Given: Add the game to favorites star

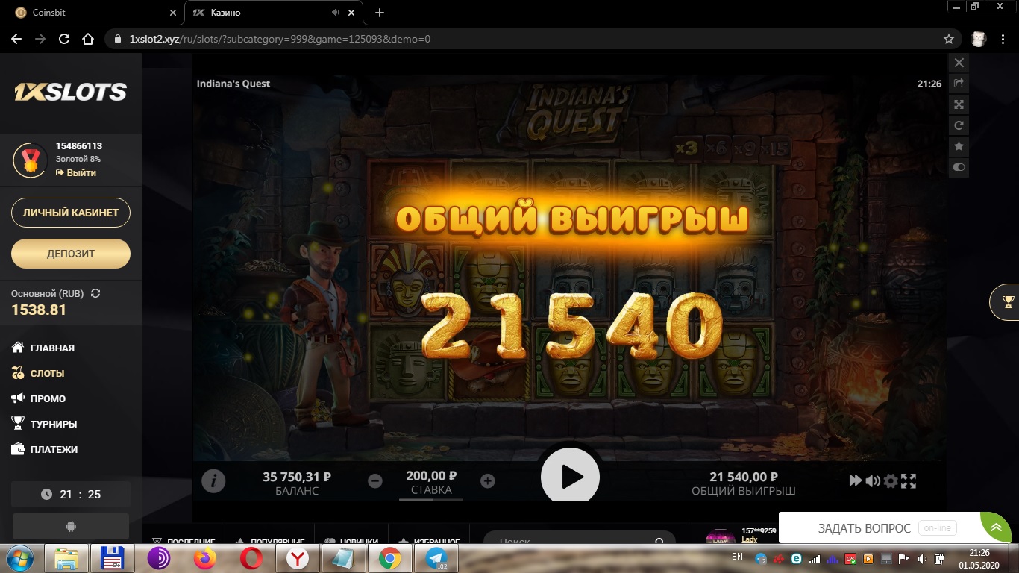Looking at the screenshot, I should (959, 146).
